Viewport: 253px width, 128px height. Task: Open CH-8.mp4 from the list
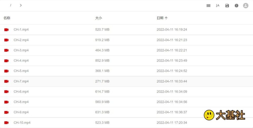21,102
